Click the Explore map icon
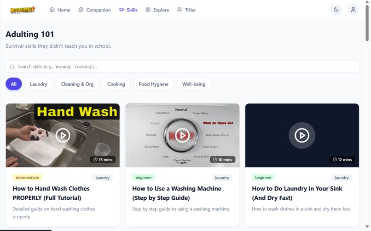Viewport: 371px width, 231px height. pos(148,10)
